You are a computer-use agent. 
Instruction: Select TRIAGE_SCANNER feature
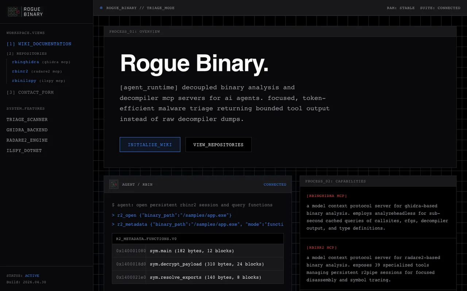pos(27,120)
